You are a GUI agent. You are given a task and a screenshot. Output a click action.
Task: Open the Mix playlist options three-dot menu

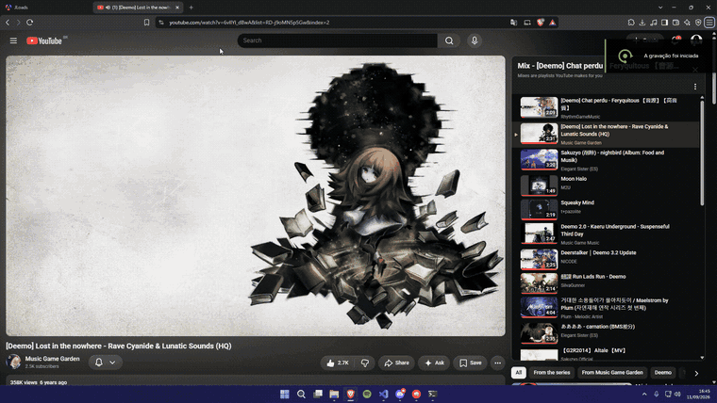tap(695, 87)
